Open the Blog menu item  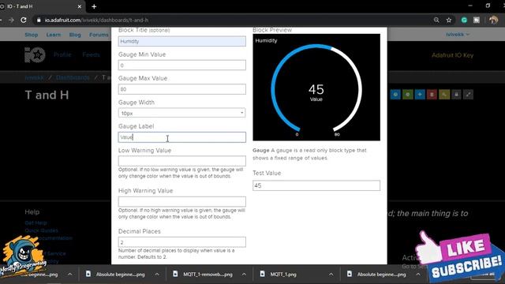point(75,35)
